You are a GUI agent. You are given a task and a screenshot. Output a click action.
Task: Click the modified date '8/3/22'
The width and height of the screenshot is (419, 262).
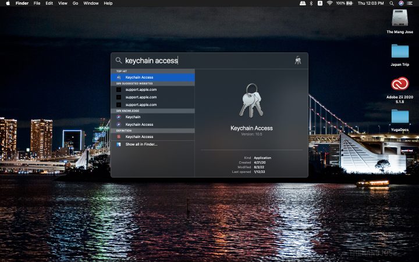pyautogui.click(x=259, y=167)
